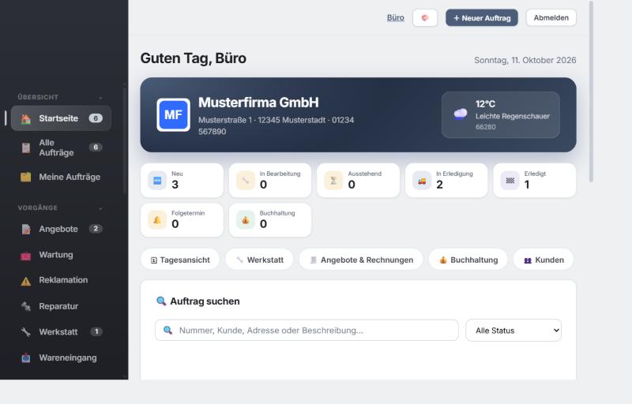This screenshot has width=632, height=404.
Task: Click the badge 2 next to Angebote
Action: (x=96, y=229)
